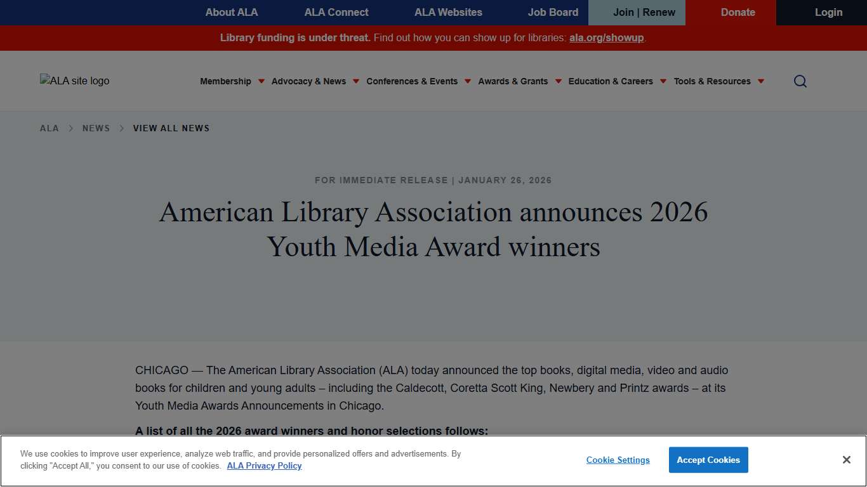867x487 pixels.
Task: Navigate to VIEW ALL NEWS breadcrumb
Action: [x=171, y=128]
